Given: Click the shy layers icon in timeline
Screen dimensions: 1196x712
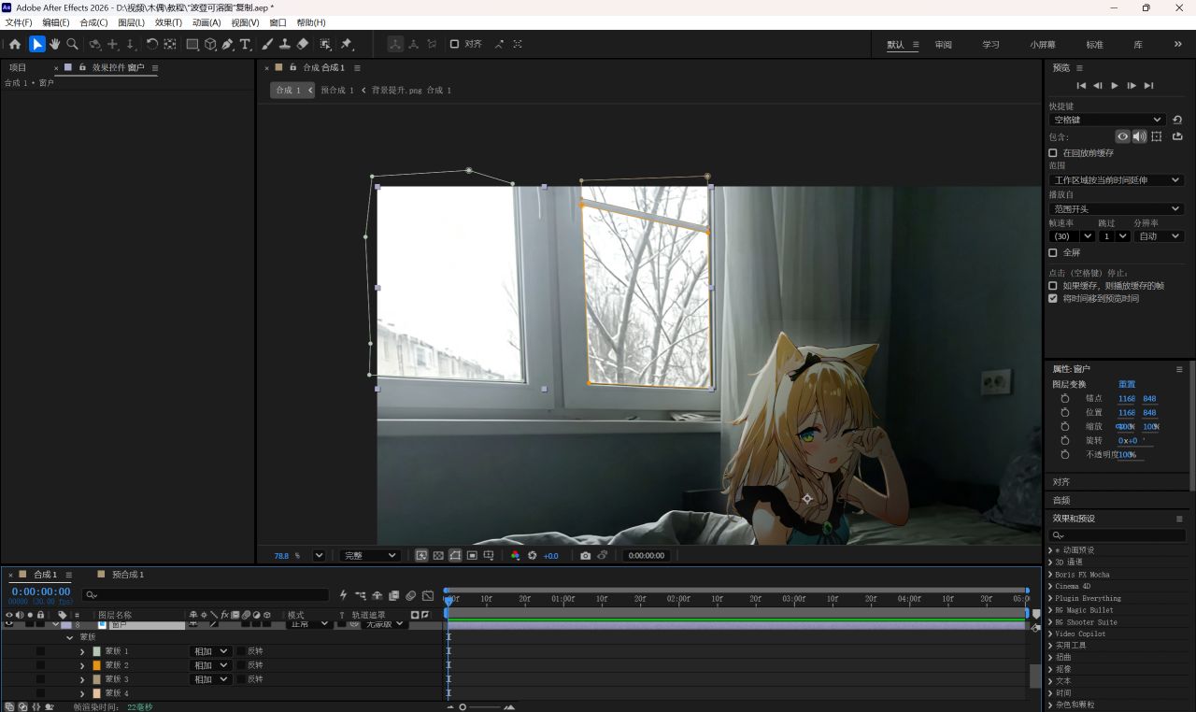Looking at the screenshot, I should coord(377,595).
